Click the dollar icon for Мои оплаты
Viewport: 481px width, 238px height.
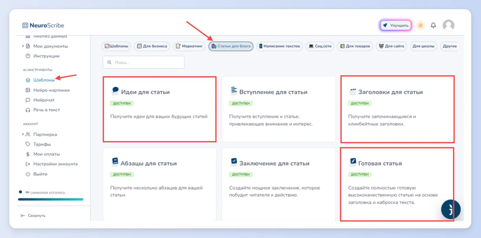[28, 154]
